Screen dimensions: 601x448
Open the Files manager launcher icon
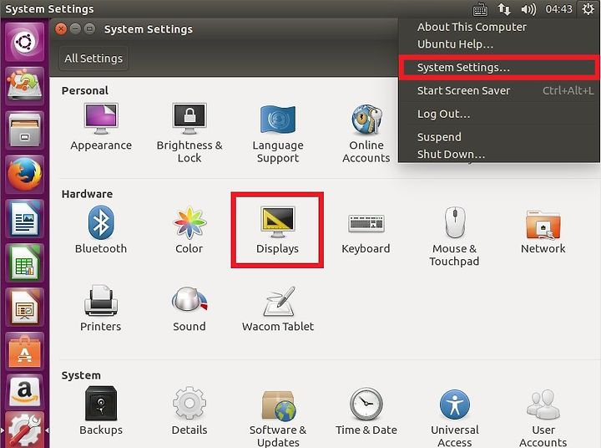click(25, 130)
